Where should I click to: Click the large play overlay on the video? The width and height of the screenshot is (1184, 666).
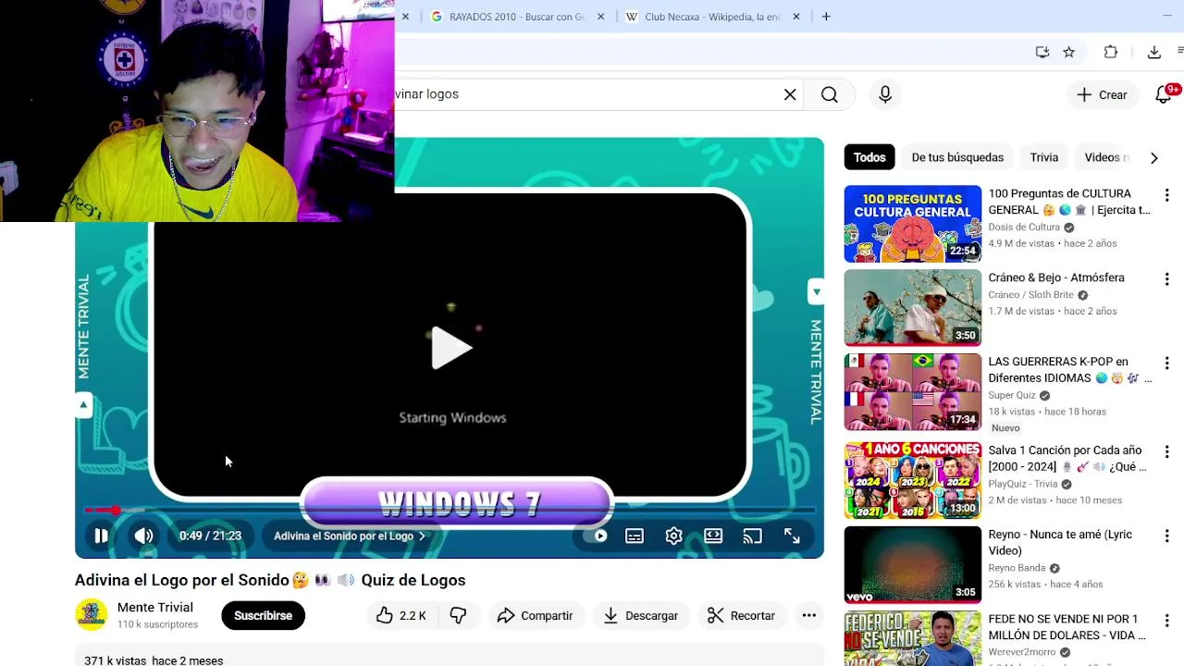pyautogui.click(x=451, y=348)
